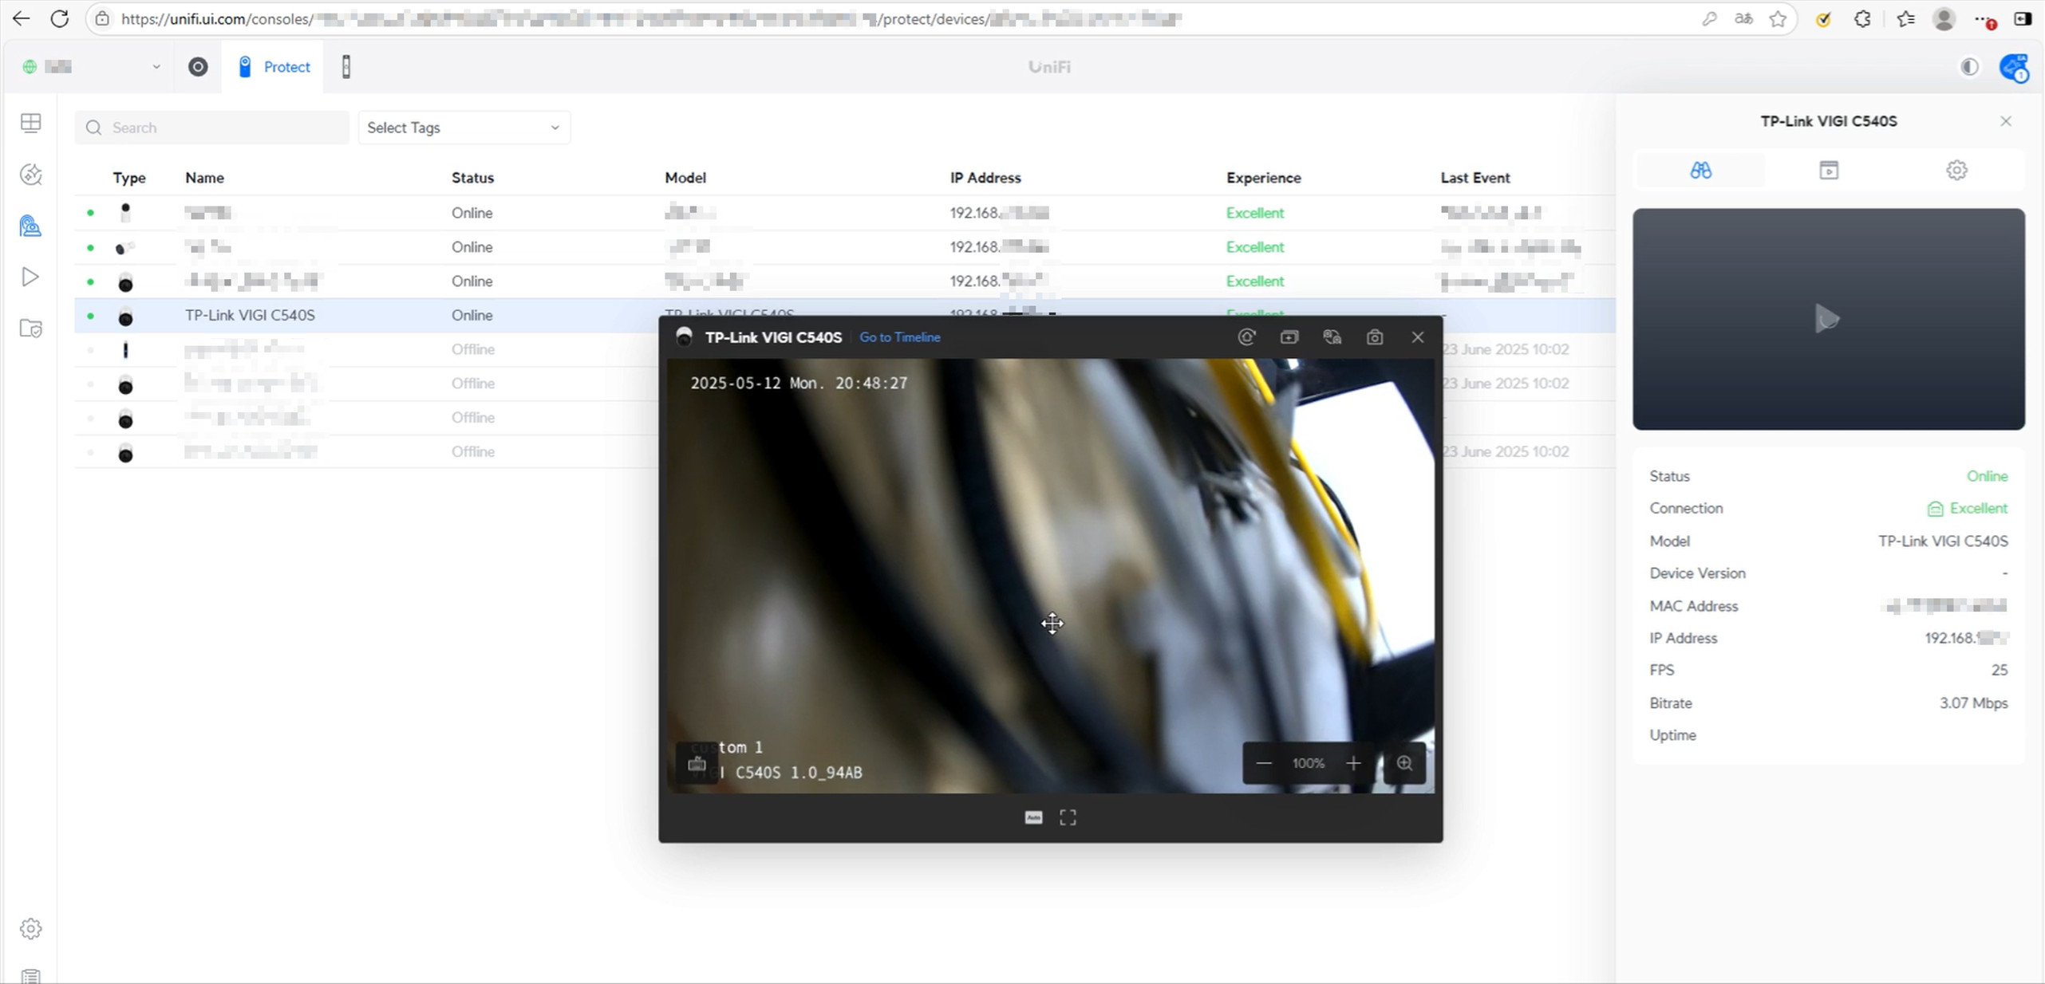2045x984 pixels.
Task: Bookmark this page with the star icon
Action: coord(1778,19)
